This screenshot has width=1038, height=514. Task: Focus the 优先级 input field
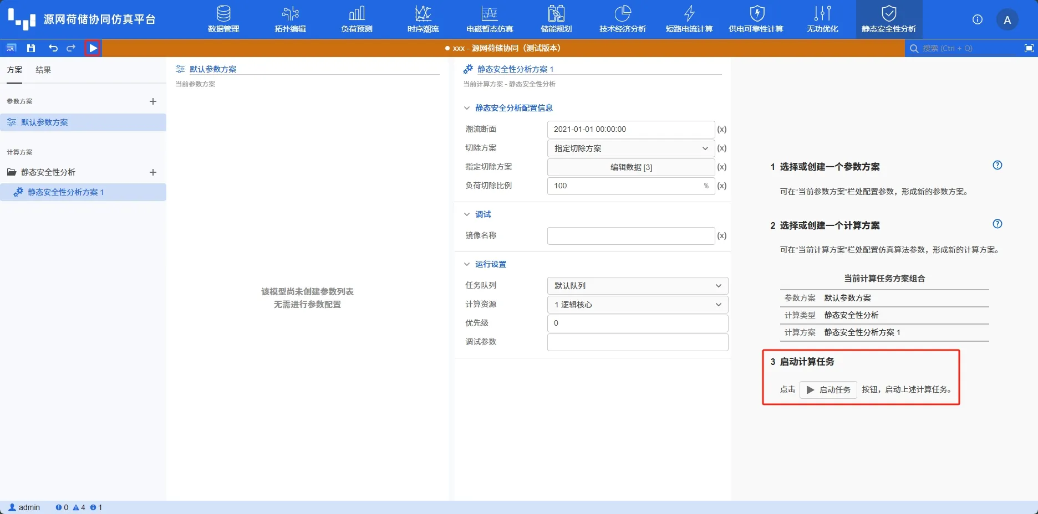[x=638, y=323]
